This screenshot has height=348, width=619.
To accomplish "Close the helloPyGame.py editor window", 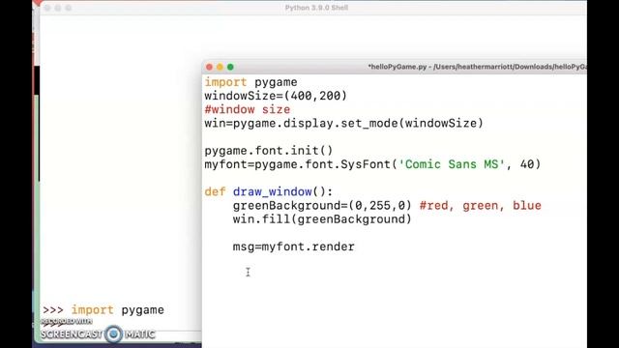I will click(209, 67).
